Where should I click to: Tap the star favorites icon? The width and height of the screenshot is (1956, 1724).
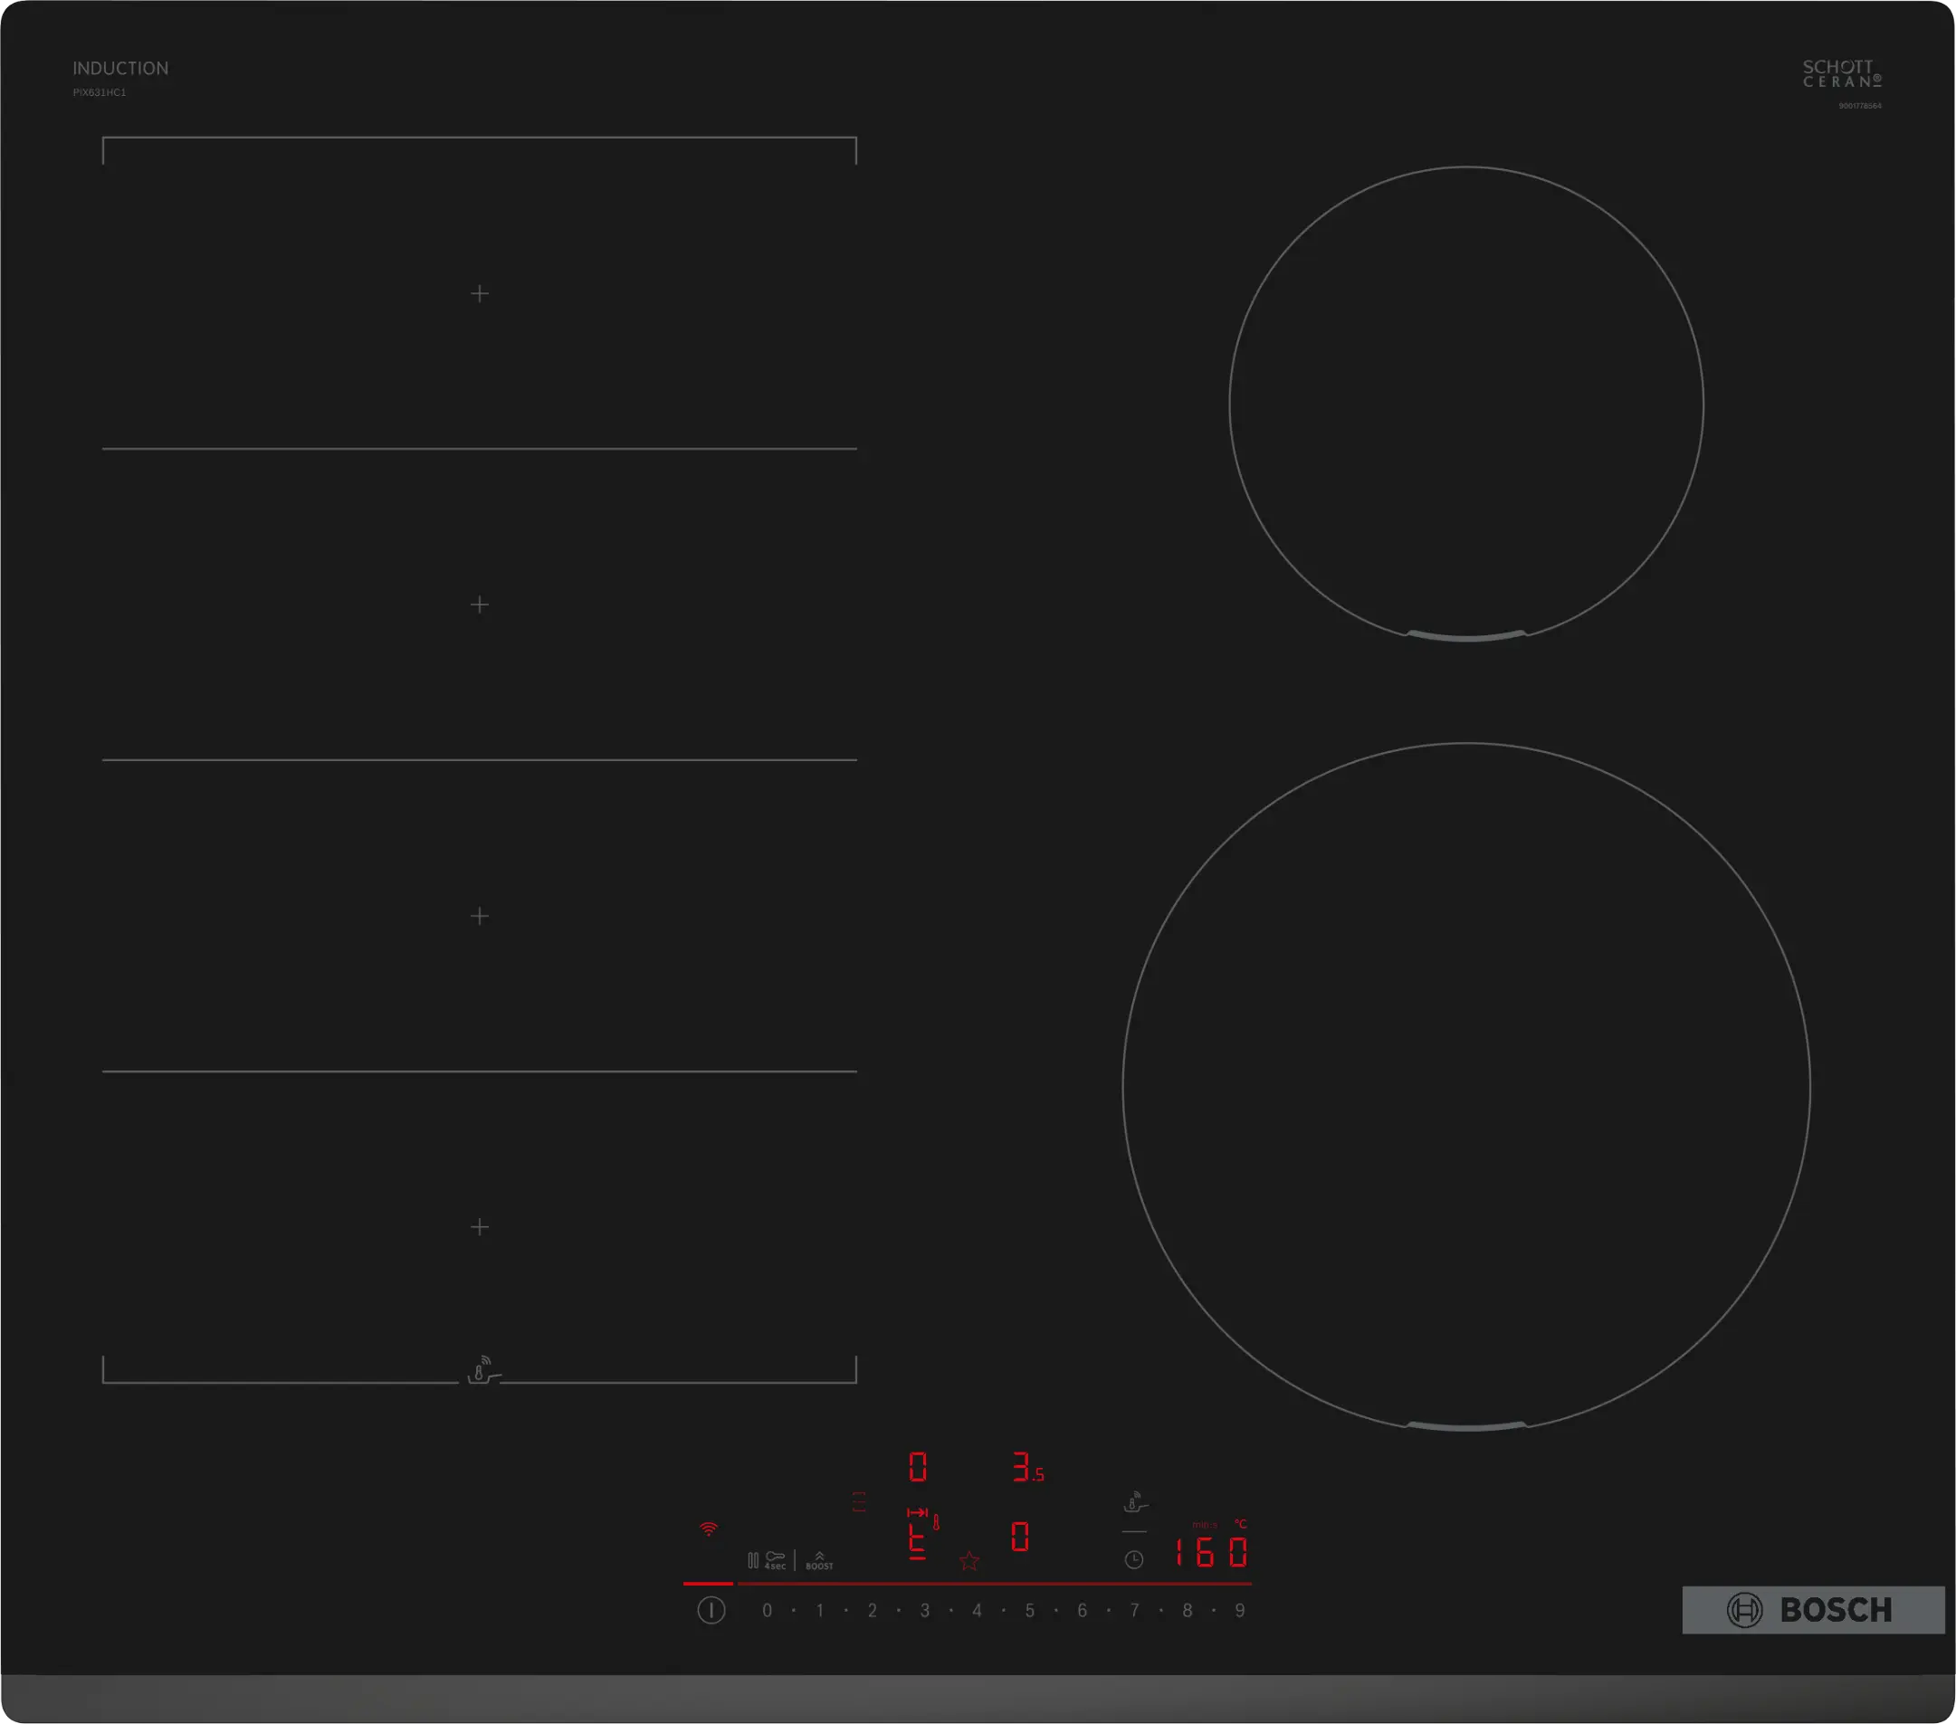pos(968,1562)
